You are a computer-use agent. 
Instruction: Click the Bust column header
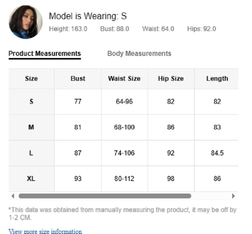78,79
